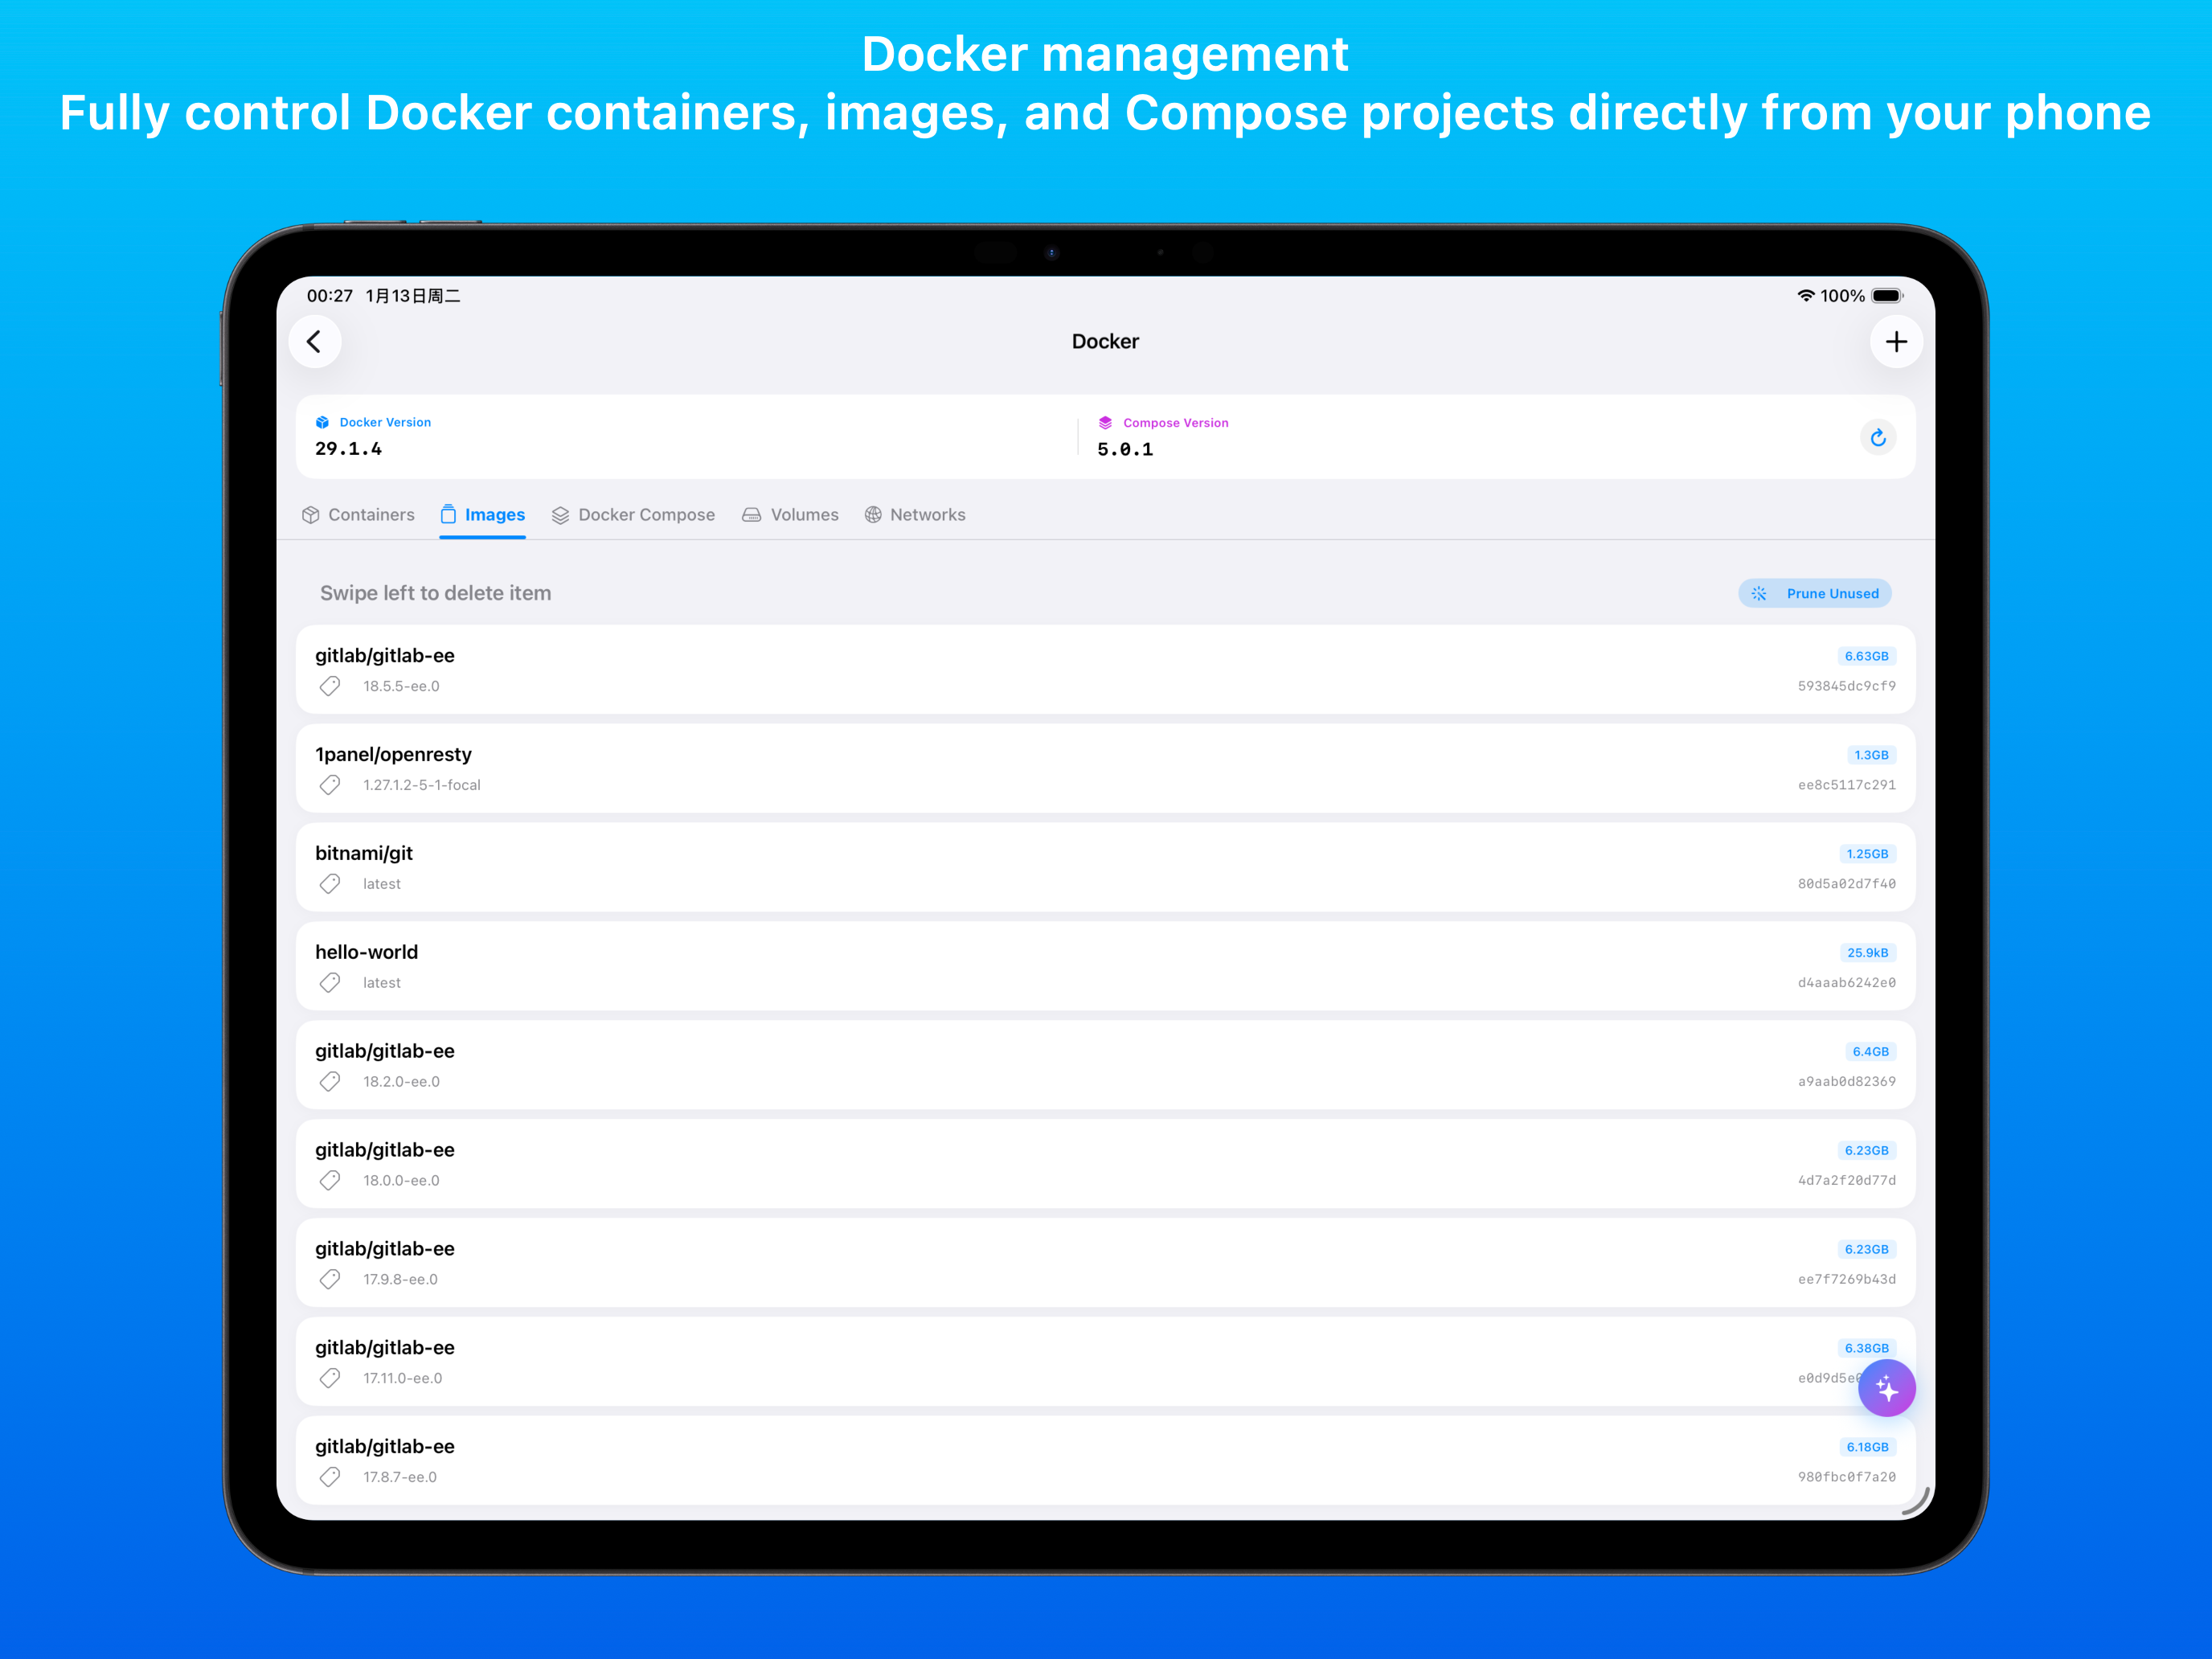This screenshot has width=2212, height=1659.
Task: Click the Docker version value 29.1.4
Action: click(348, 450)
